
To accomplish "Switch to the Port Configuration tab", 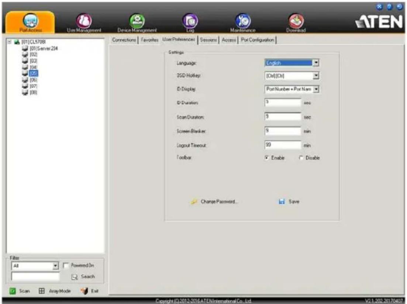I will pos(258,40).
